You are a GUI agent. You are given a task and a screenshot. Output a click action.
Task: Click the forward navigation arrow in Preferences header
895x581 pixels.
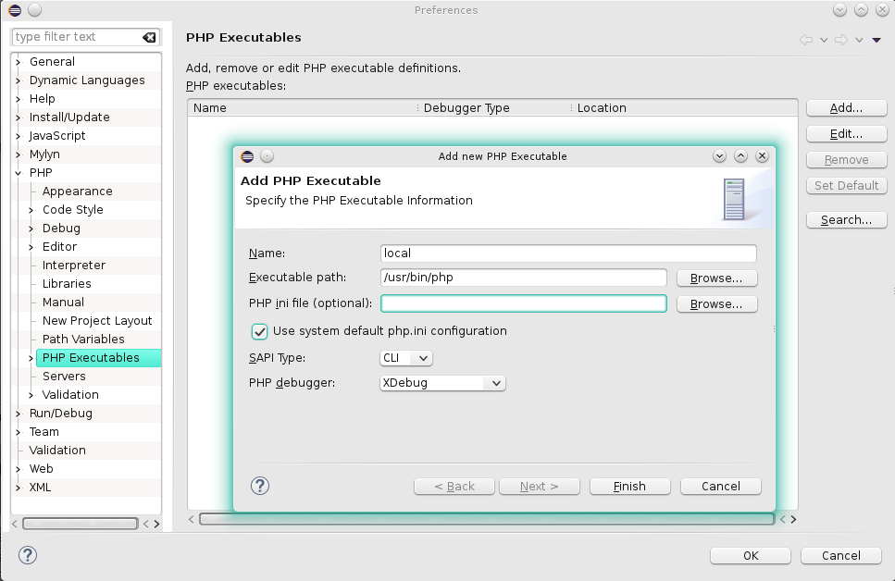[841, 40]
